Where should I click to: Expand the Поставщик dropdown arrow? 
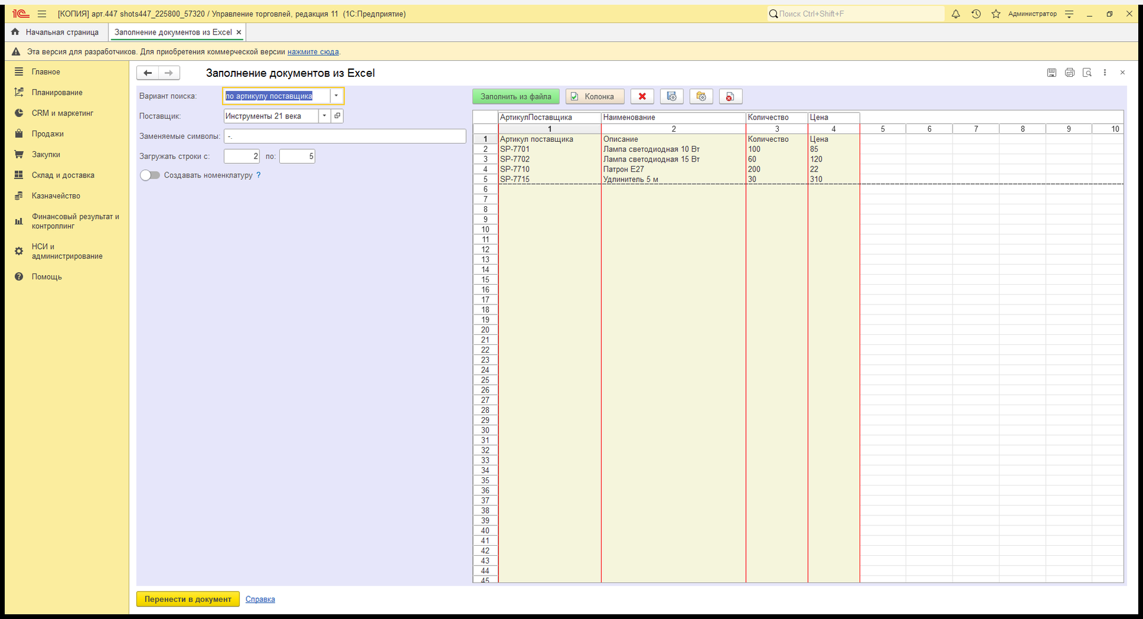pos(324,116)
